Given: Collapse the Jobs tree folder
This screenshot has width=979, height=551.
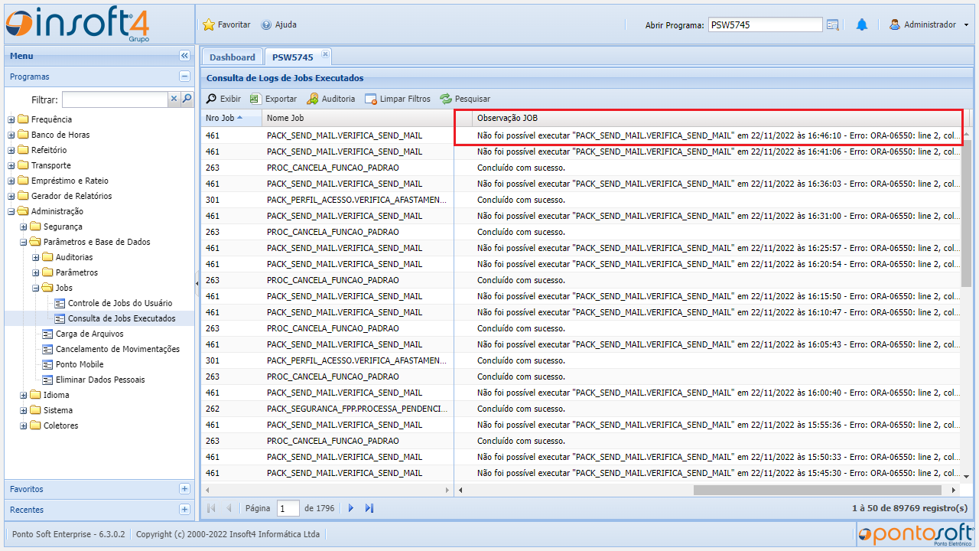Looking at the screenshot, I should click(x=36, y=288).
